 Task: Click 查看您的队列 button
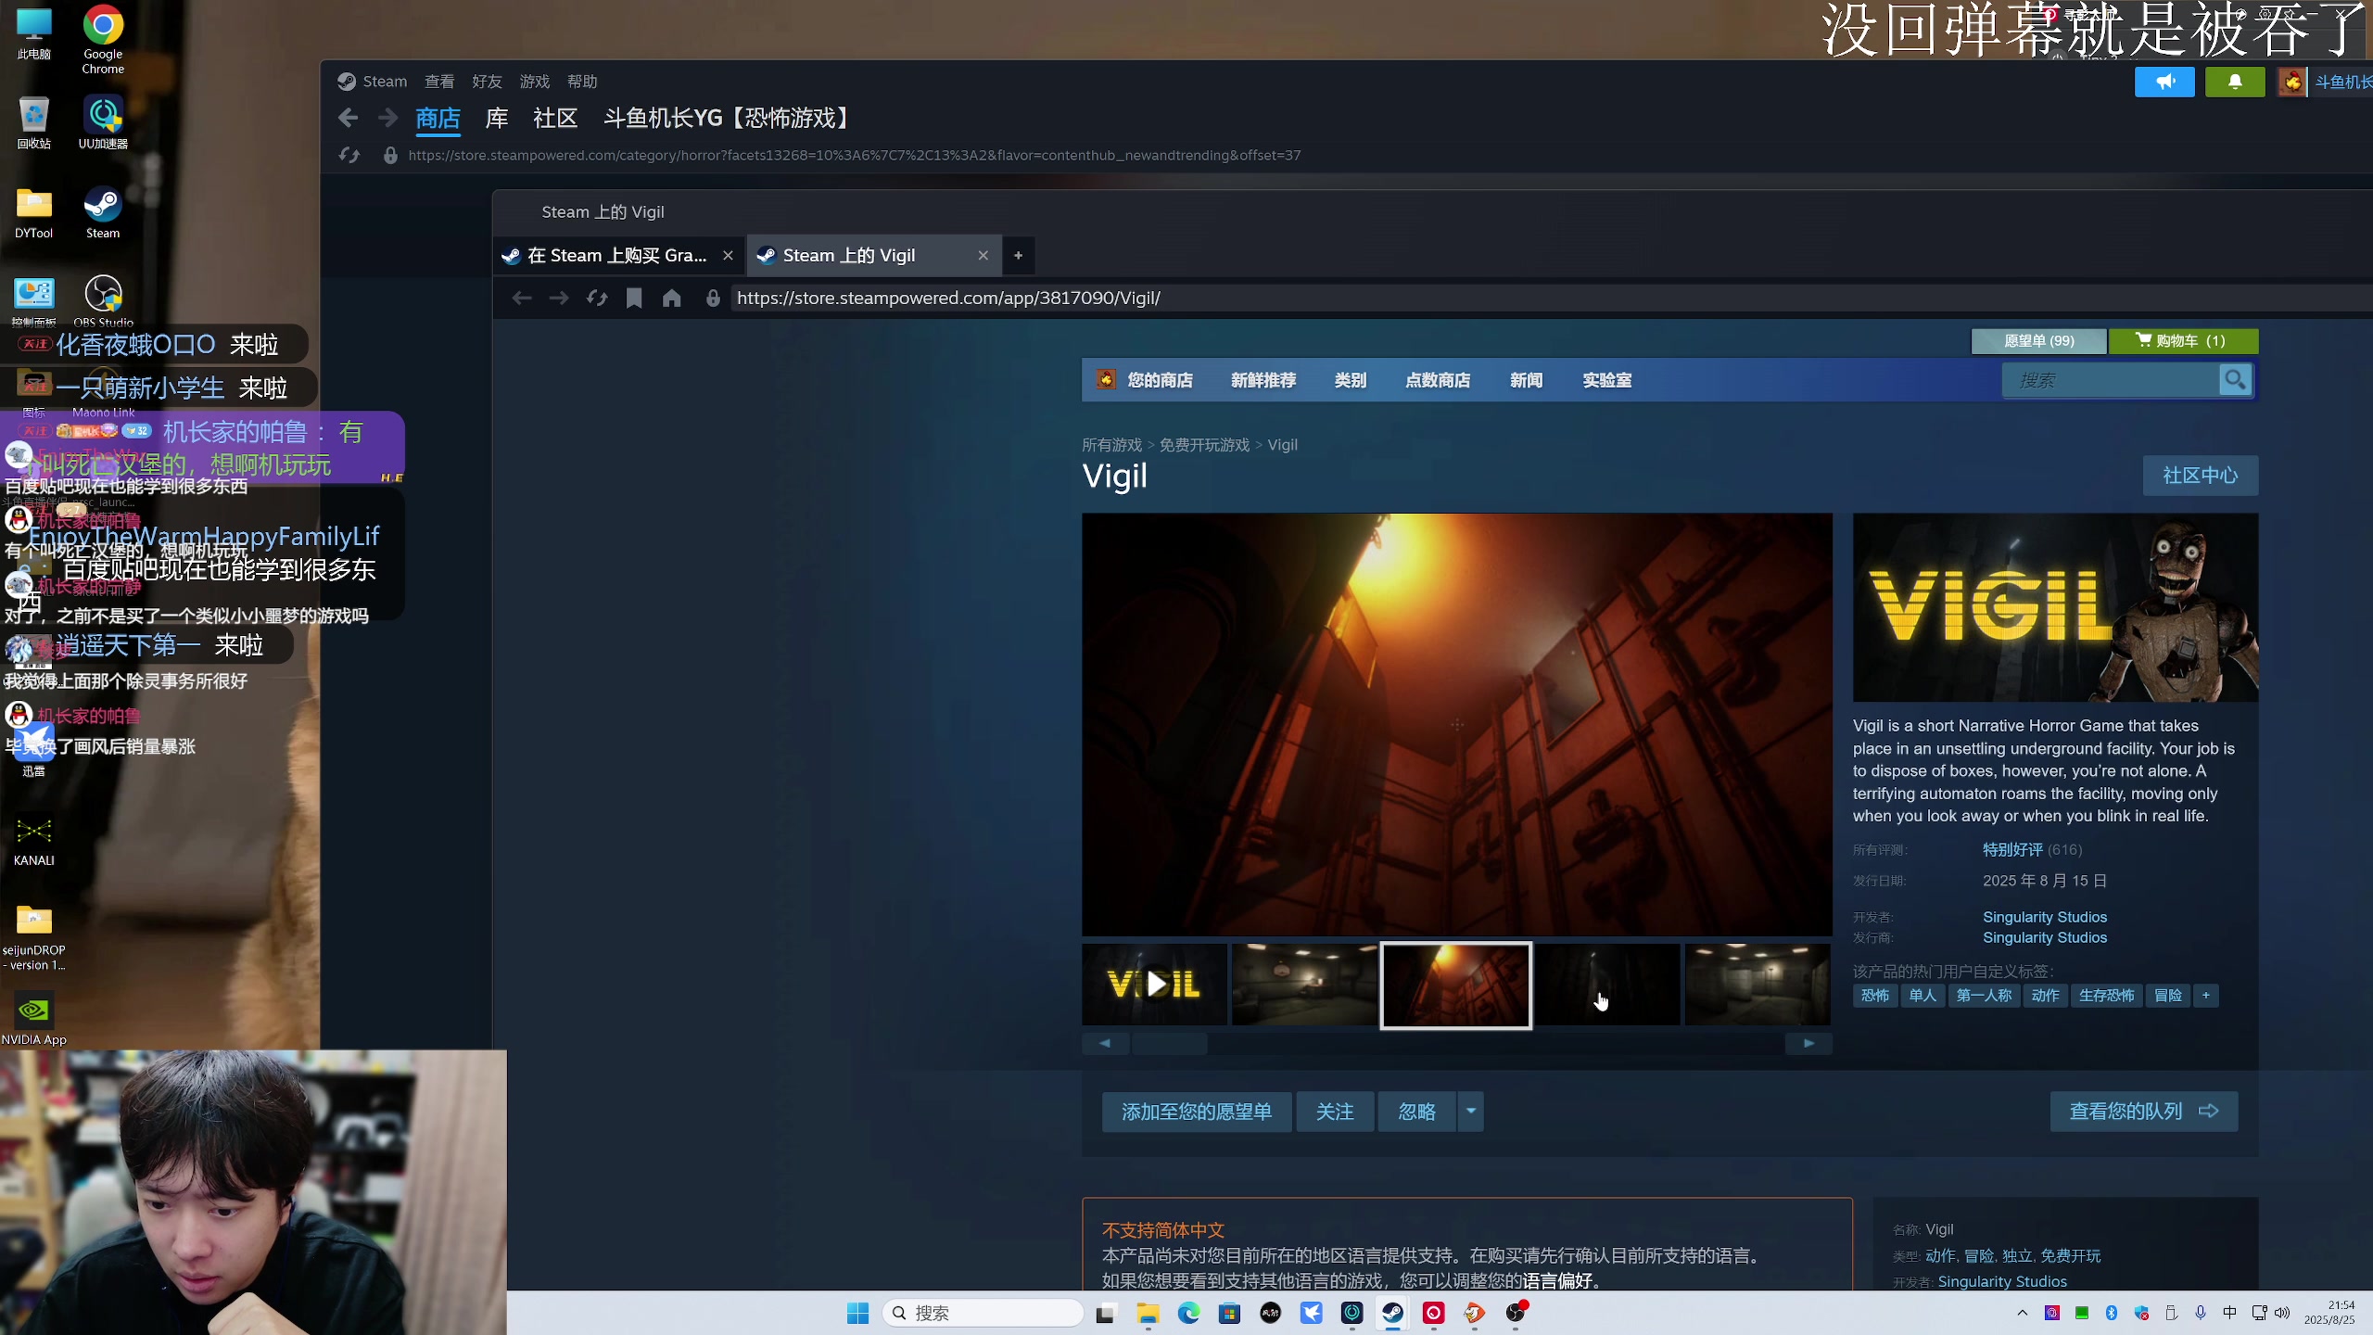click(x=2143, y=1112)
